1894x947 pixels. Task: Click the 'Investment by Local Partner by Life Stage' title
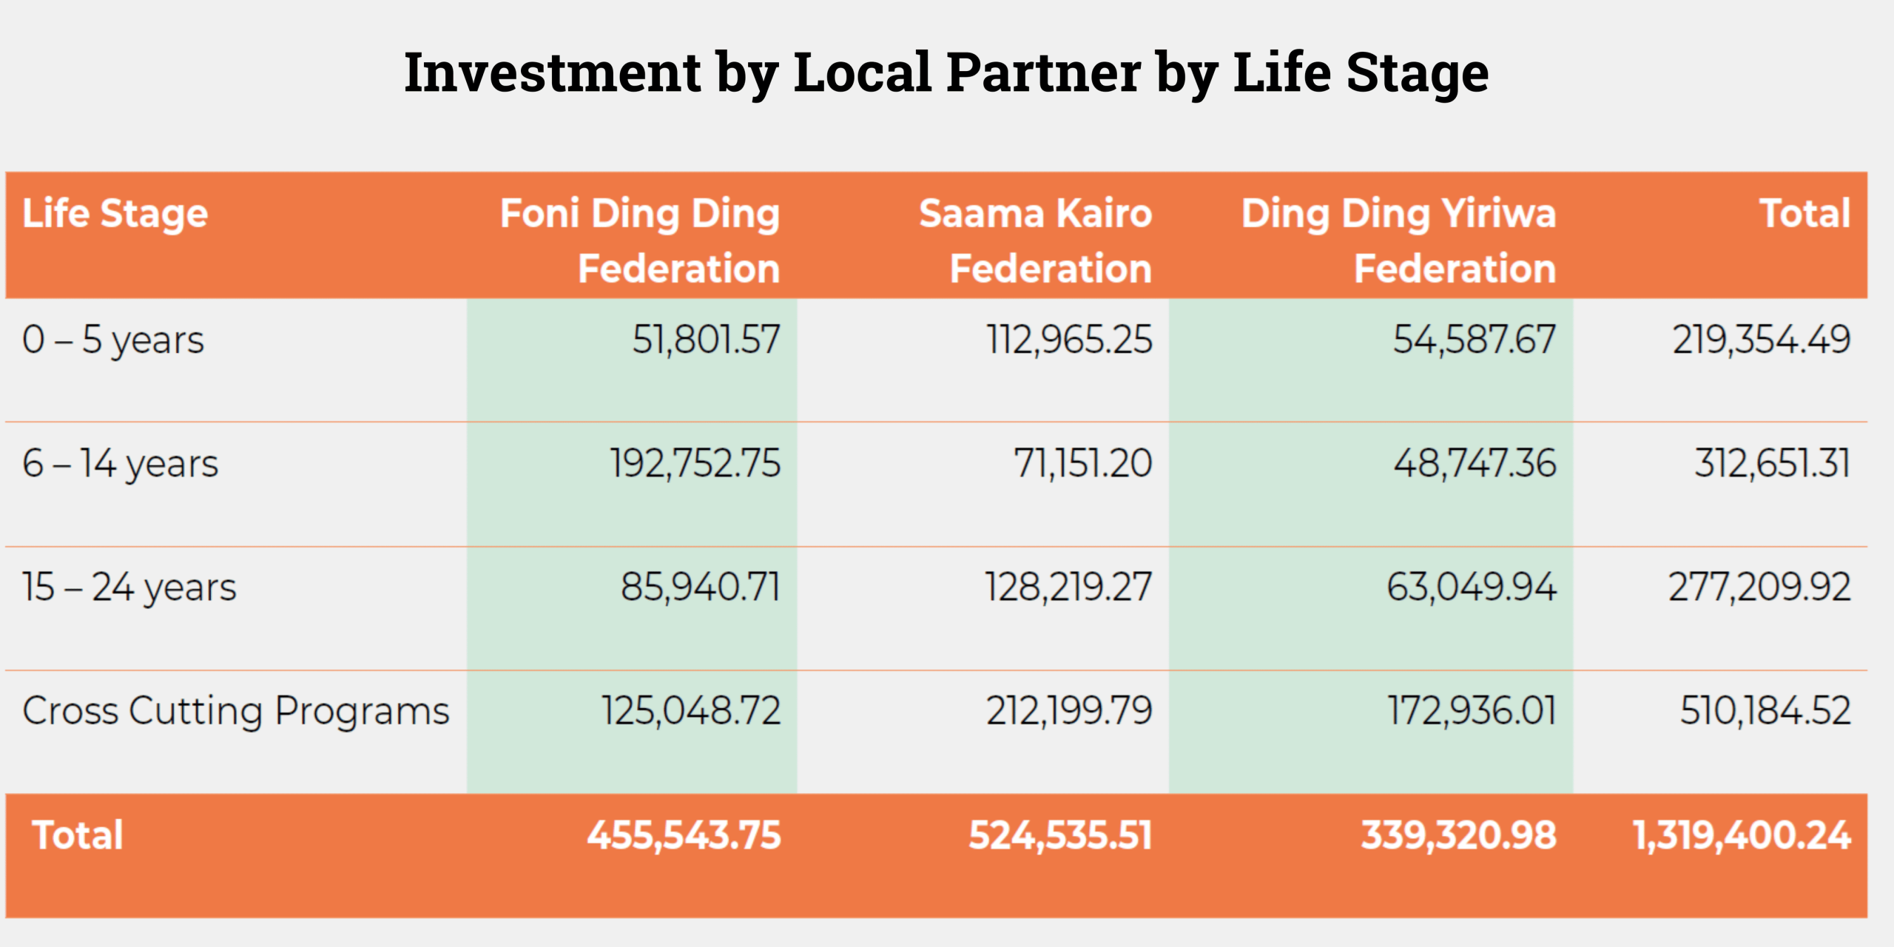(946, 73)
